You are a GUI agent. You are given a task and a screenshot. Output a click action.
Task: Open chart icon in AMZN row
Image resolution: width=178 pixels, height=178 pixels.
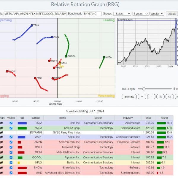point(1,142)
